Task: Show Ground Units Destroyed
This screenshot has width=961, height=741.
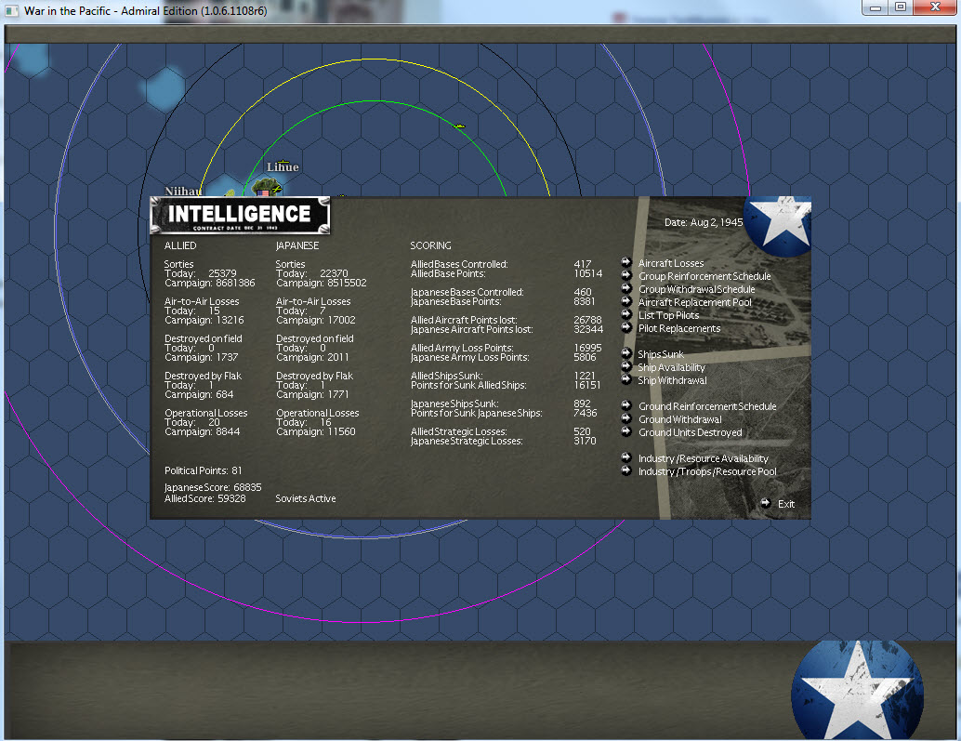Action: (x=691, y=432)
